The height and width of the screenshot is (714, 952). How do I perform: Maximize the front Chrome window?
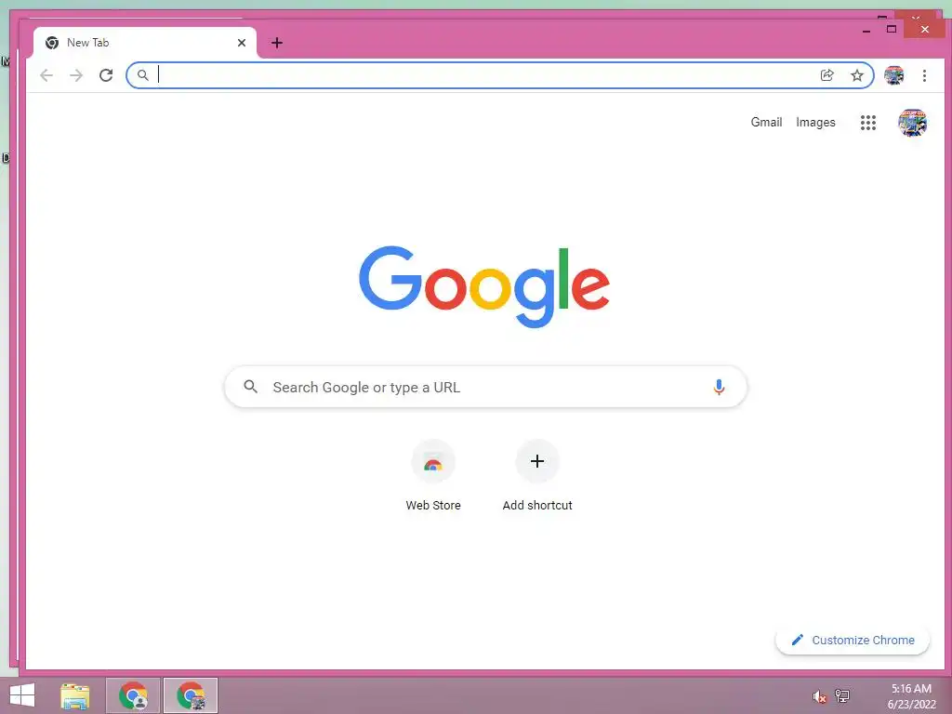892,29
